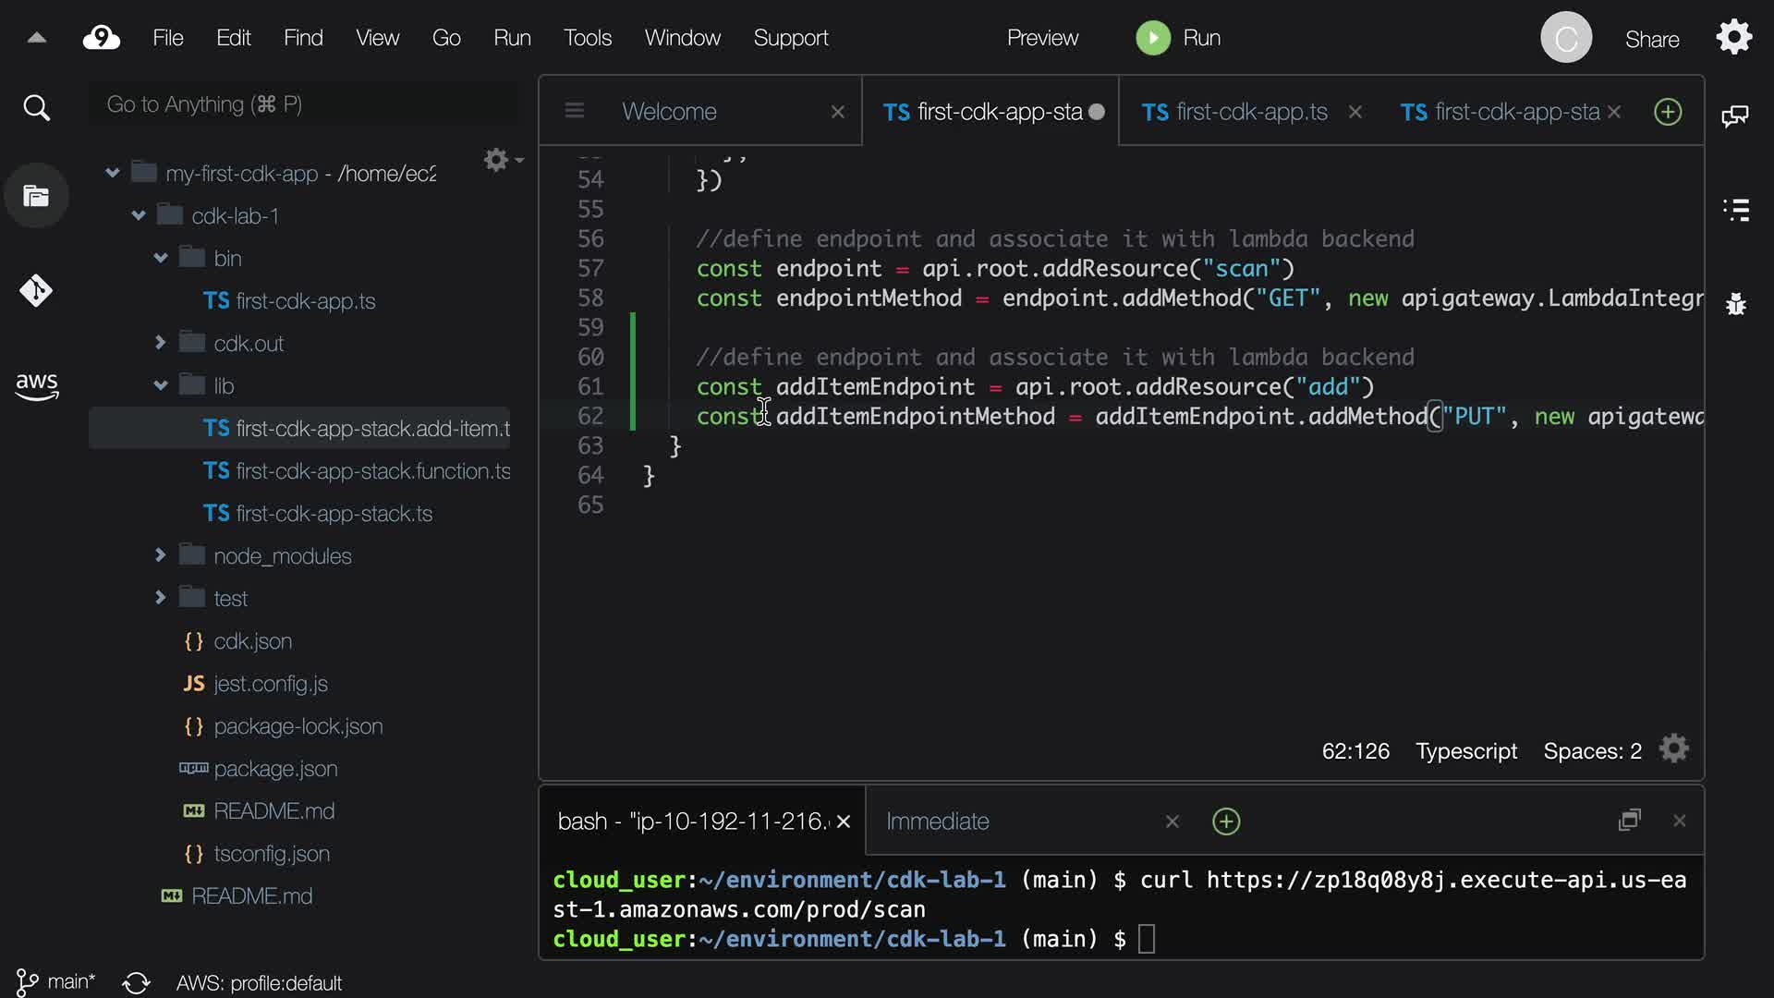Open the AWS Toolkit sidebar icon
Image resolution: width=1774 pixels, height=998 pixels.
[36, 385]
